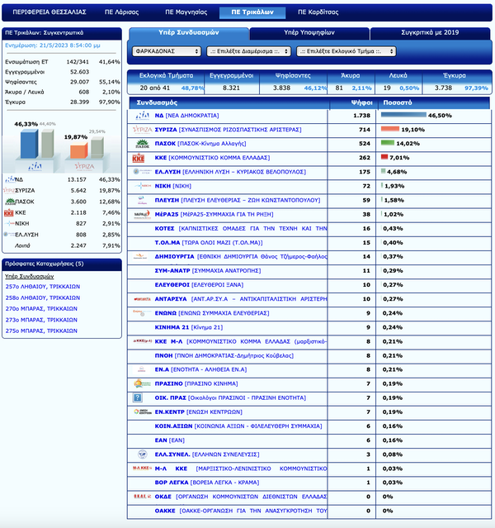Select the ΠΕ Τρικάλων tab

(252, 12)
